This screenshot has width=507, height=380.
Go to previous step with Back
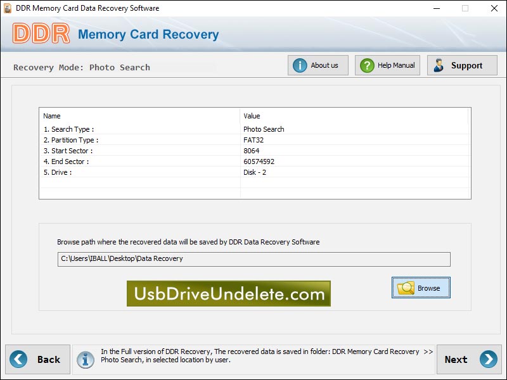pyautogui.click(x=37, y=359)
